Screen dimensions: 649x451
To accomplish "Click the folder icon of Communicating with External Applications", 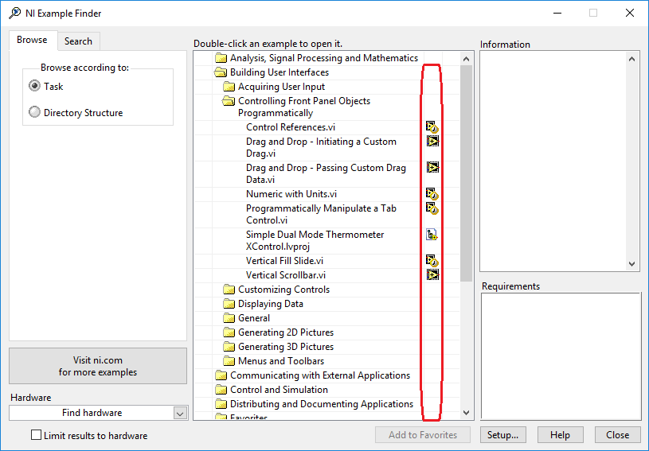I will 221,375.
